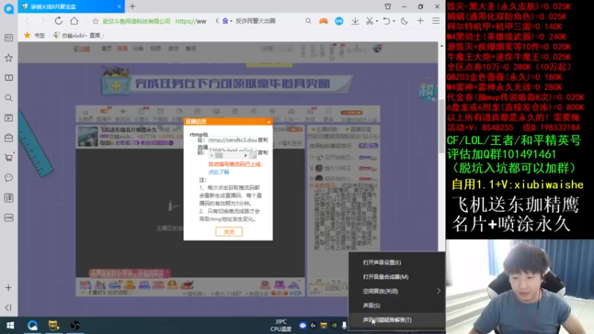Screen dimensions: 594x334
Task: Open the search engine dropdown arrow
Action: [x=231, y=22]
